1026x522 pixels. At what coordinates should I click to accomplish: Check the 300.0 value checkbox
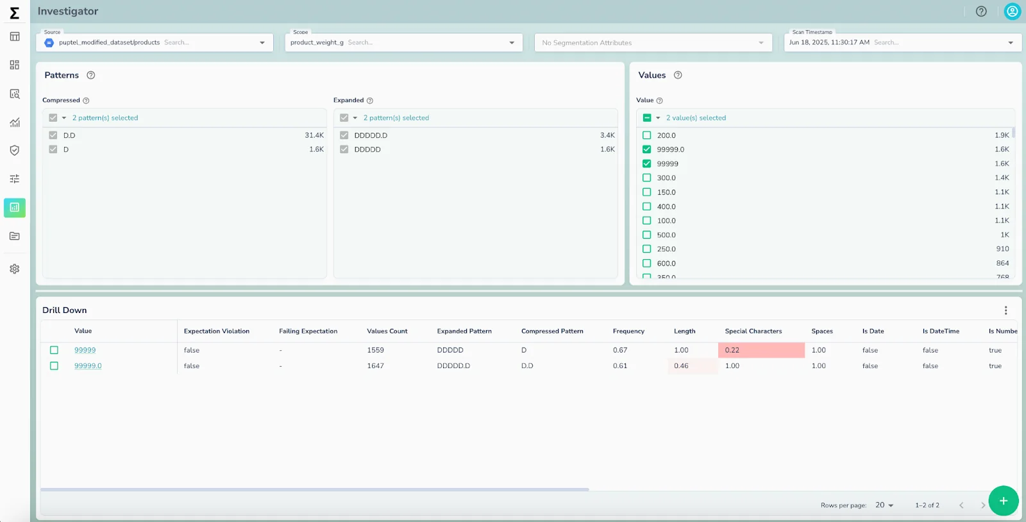(647, 178)
